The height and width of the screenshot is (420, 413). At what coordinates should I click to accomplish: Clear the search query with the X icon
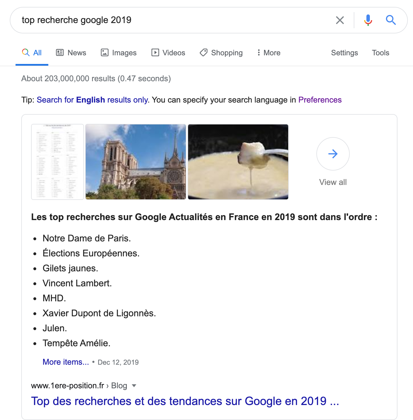340,20
